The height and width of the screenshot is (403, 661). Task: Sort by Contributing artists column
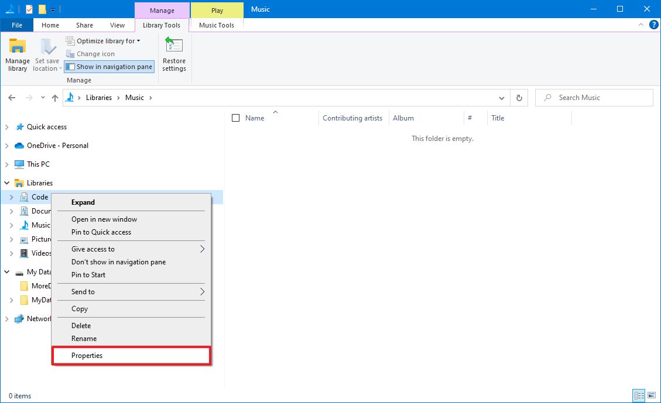(x=352, y=118)
